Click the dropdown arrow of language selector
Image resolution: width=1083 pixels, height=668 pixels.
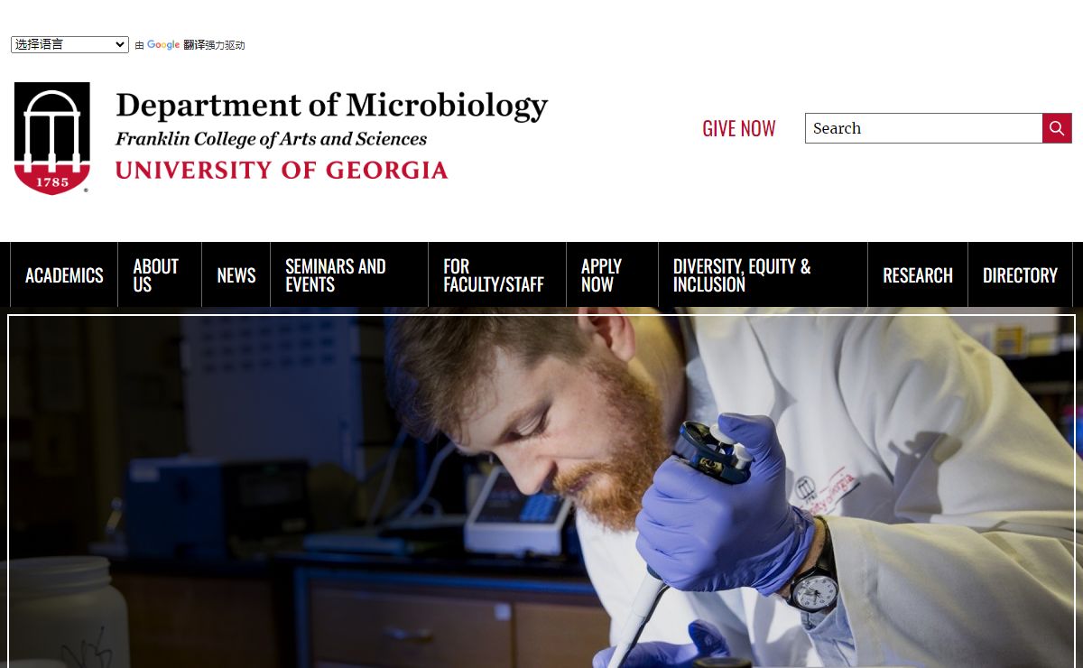coord(120,44)
